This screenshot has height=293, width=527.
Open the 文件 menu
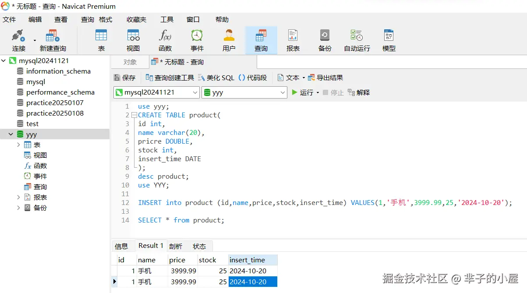(x=9, y=19)
